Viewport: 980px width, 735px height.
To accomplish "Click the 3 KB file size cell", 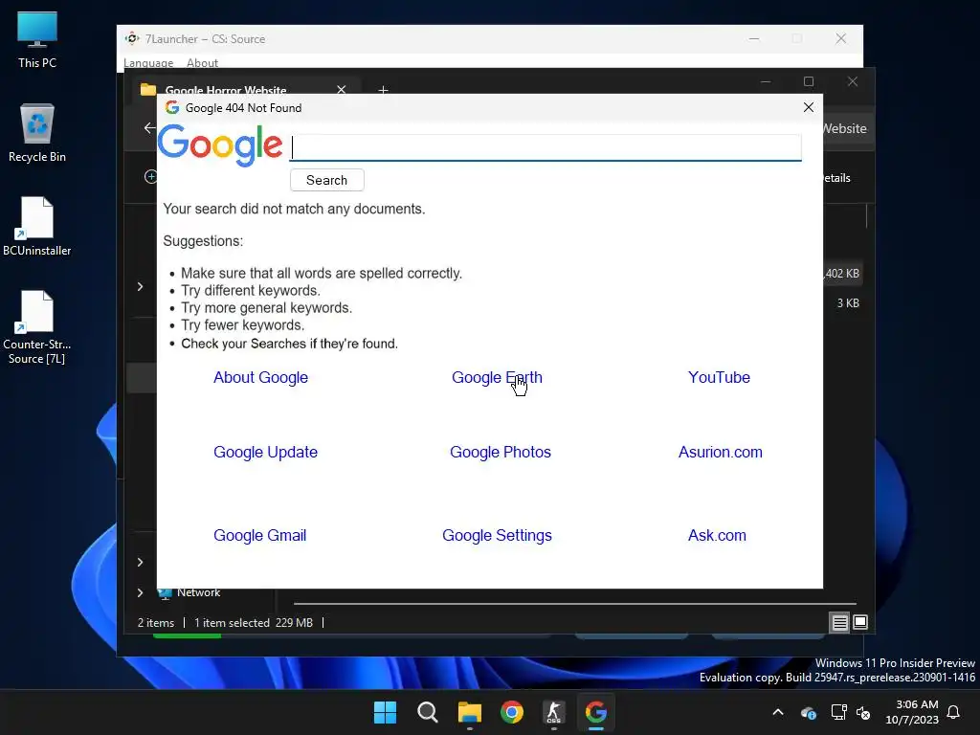I will 848,303.
